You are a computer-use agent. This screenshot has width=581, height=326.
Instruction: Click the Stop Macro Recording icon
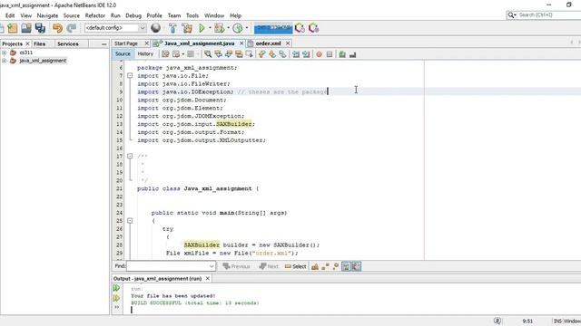click(330, 54)
